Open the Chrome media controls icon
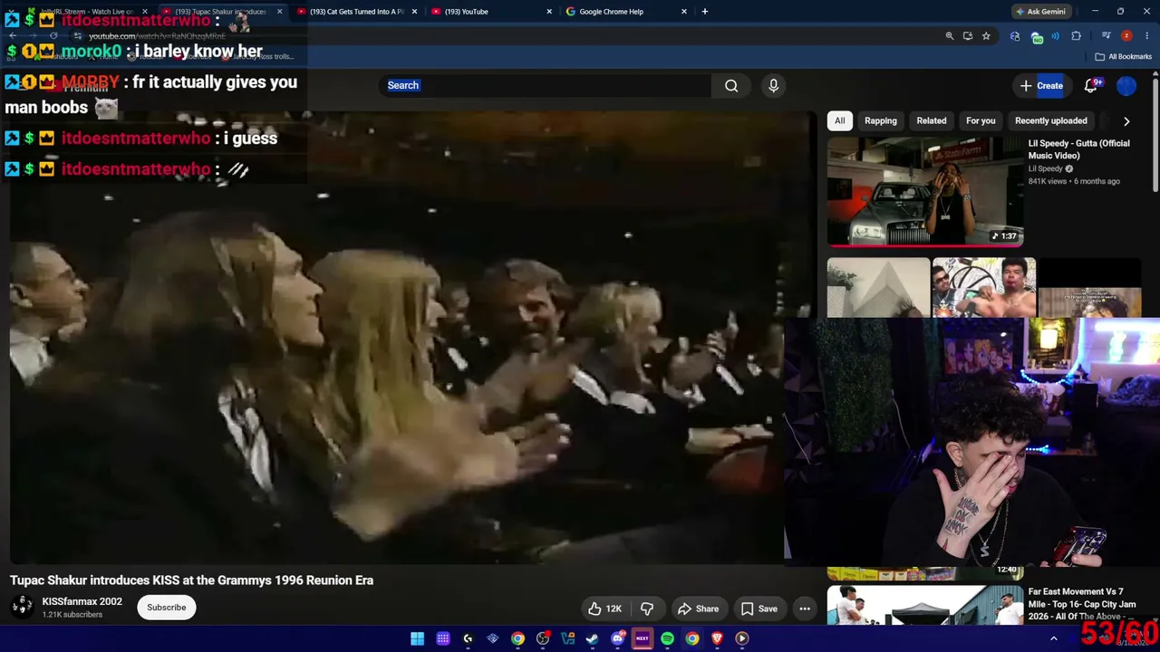Image resolution: width=1160 pixels, height=652 pixels. [x=1107, y=36]
